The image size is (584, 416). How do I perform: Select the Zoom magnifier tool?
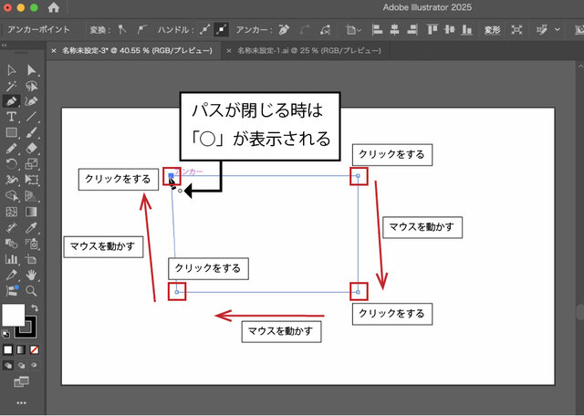(32, 291)
